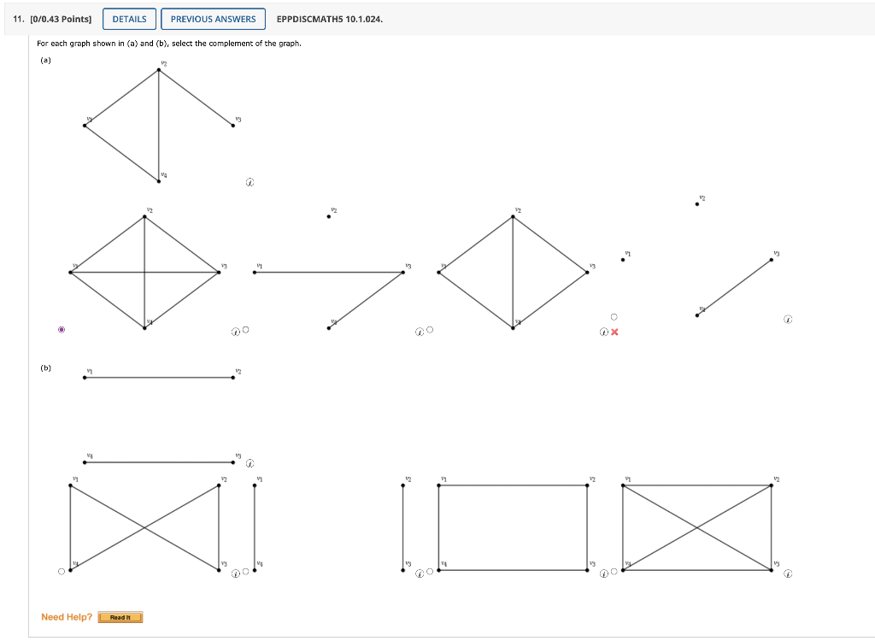This screenshot has width=875, height=641.
Task: Click the info icon beside the v4–v3 edge graph in (b)
Action: (250, 462)
